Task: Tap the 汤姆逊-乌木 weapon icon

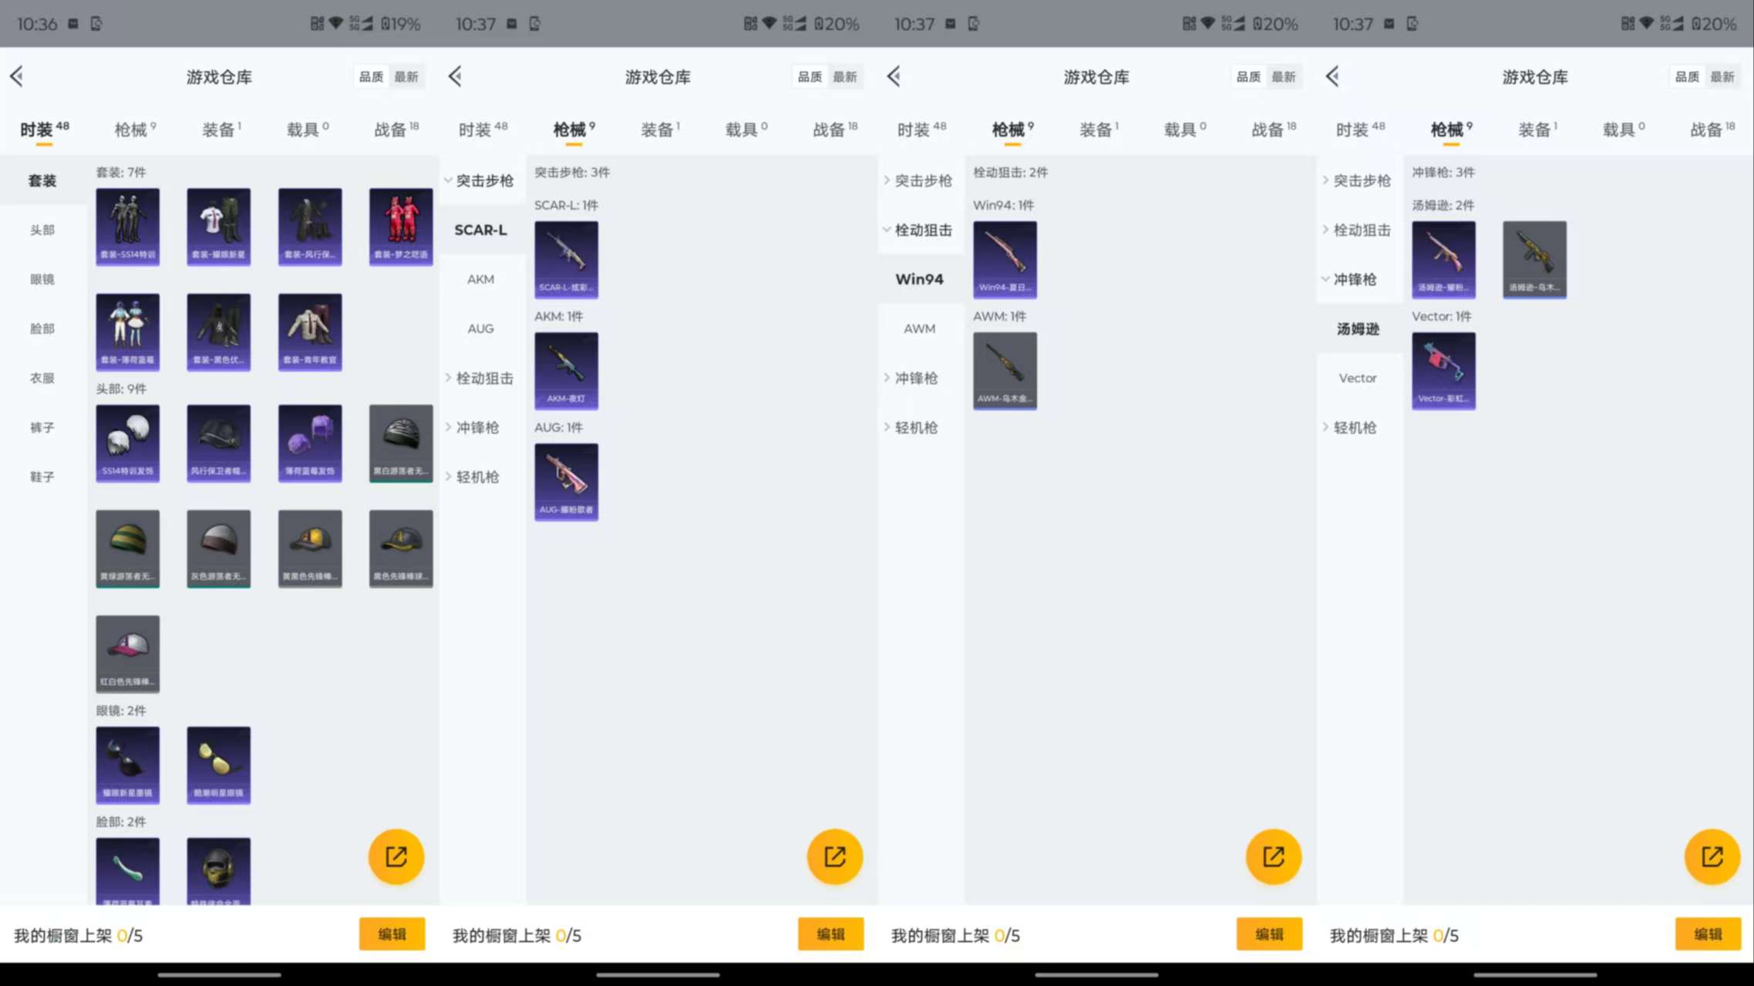Action: coord(1534,260)
